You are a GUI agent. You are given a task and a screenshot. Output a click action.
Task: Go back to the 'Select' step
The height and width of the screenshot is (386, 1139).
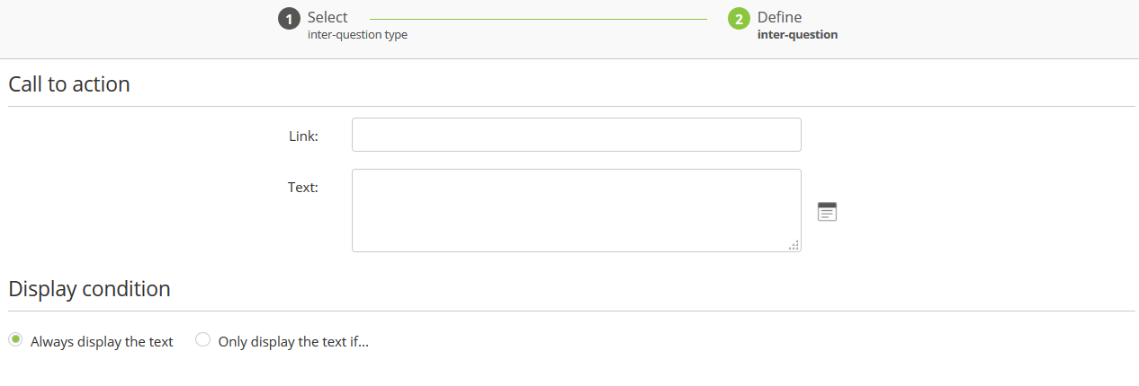coord(327,17)
